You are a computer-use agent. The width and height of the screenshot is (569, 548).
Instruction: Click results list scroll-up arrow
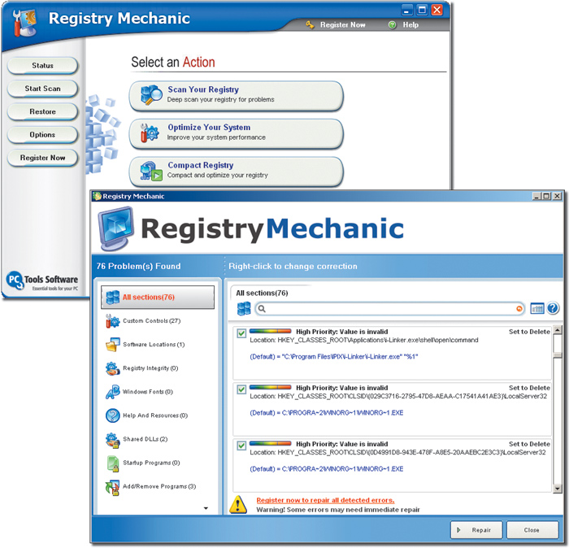point(558,330)
